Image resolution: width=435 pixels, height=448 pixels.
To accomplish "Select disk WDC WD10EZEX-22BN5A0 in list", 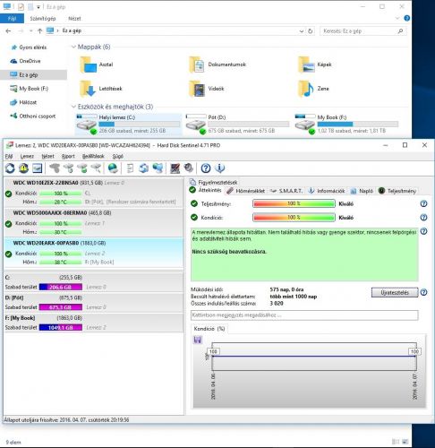I will 94,193.
